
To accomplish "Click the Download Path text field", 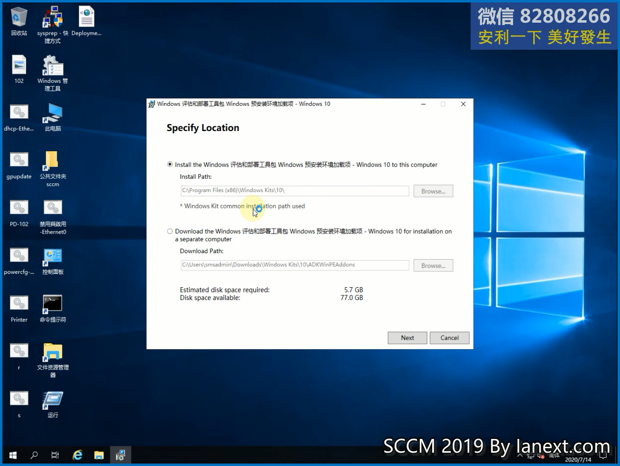I will point(295,265).
